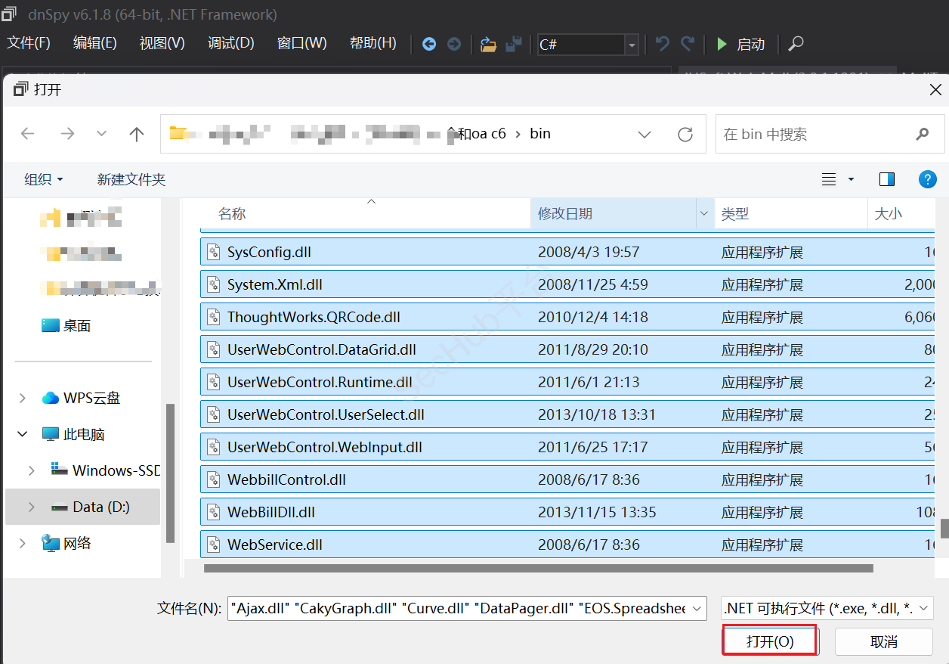Expand the WPS云盘 tree node
Viewport: 949px width, 664px height.
point(22,398)
